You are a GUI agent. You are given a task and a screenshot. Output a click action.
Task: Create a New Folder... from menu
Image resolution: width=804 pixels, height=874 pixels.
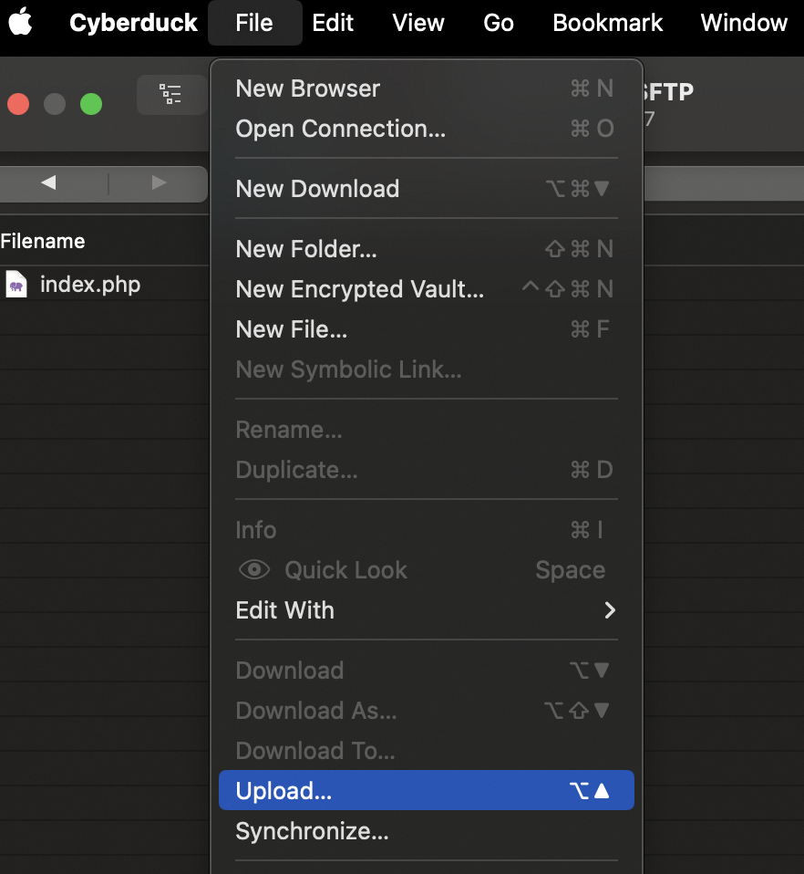pos(305,249)
